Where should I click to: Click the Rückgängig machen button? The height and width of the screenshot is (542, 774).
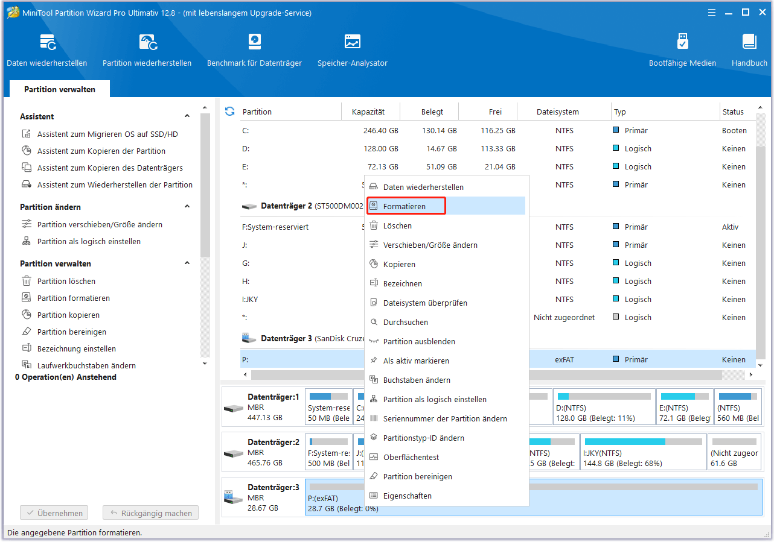pos(150,513)
